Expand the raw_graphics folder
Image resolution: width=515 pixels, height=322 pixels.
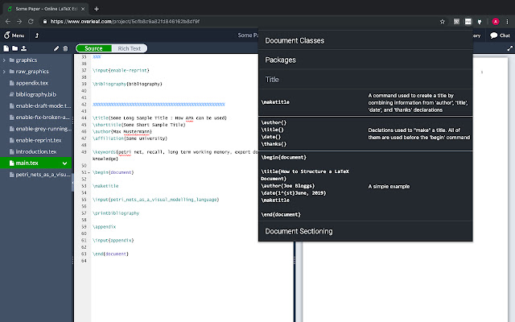(5, 71)
